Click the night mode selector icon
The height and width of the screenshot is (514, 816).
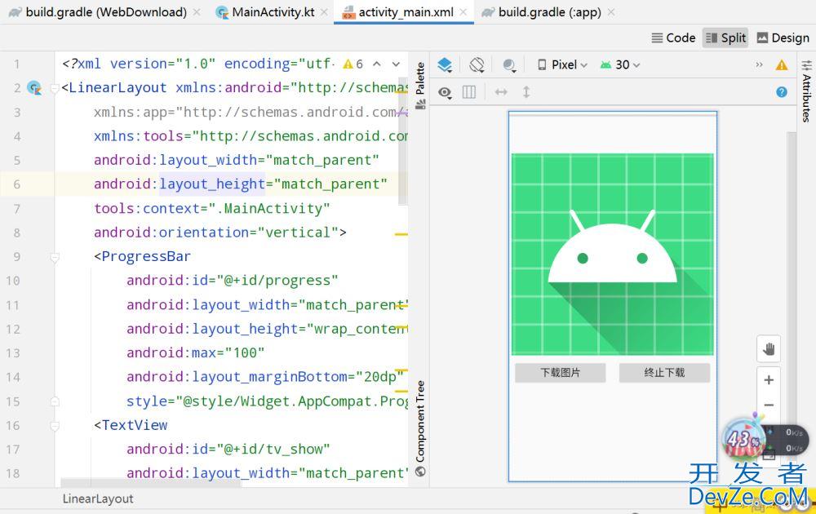(x=509, y=64)
